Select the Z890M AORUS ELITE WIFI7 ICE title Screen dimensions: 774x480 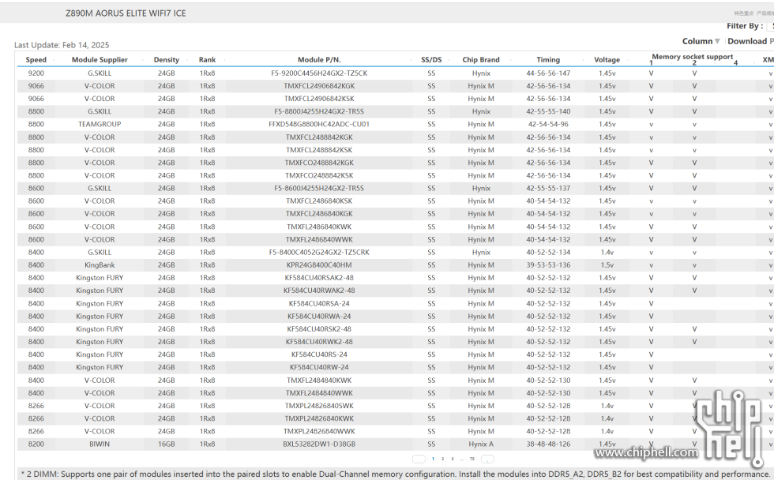point(126,13)
